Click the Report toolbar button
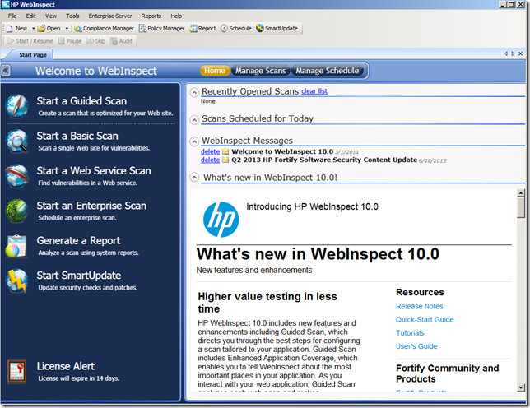Viewport: 530px width, 408px height. click(202, 28)
